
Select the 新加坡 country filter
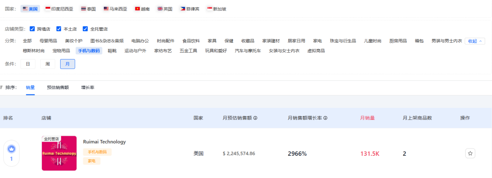point(216,9)
